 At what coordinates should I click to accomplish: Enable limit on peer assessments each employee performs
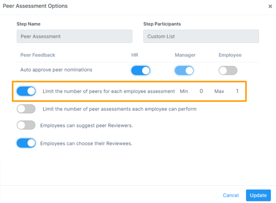pos(26,109)
